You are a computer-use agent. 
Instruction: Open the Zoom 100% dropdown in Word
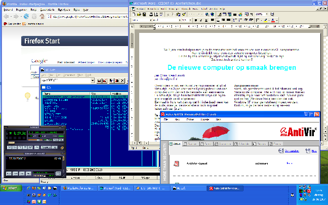point(266,14)
